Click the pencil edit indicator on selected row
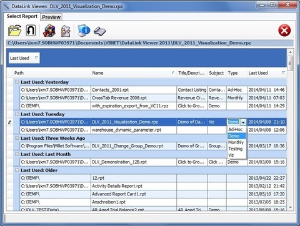Viewport: 300px width, 226px height. pyautogui.click(x=9, y=122)
